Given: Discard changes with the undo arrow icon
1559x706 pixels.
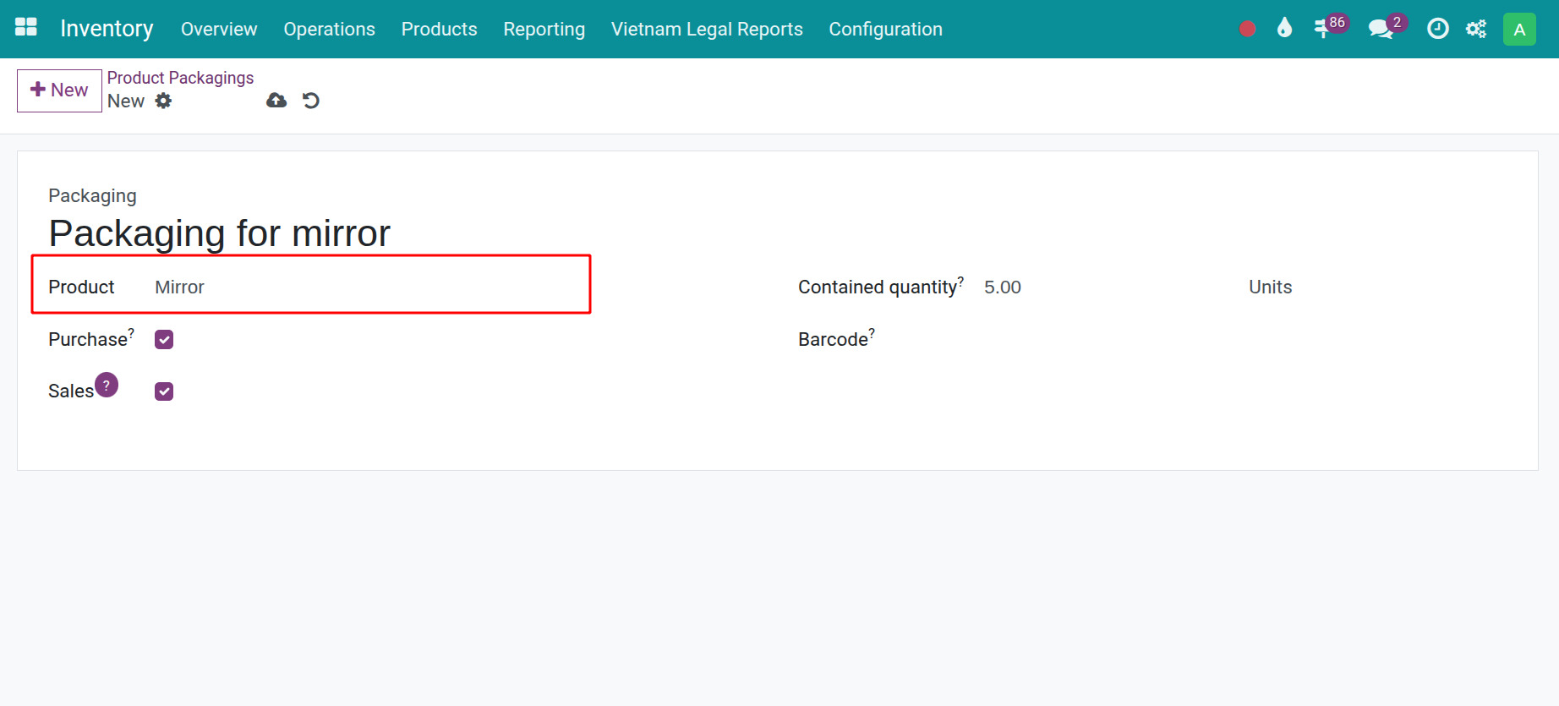Looking at the screenshot, I should [x=311, y=101].
